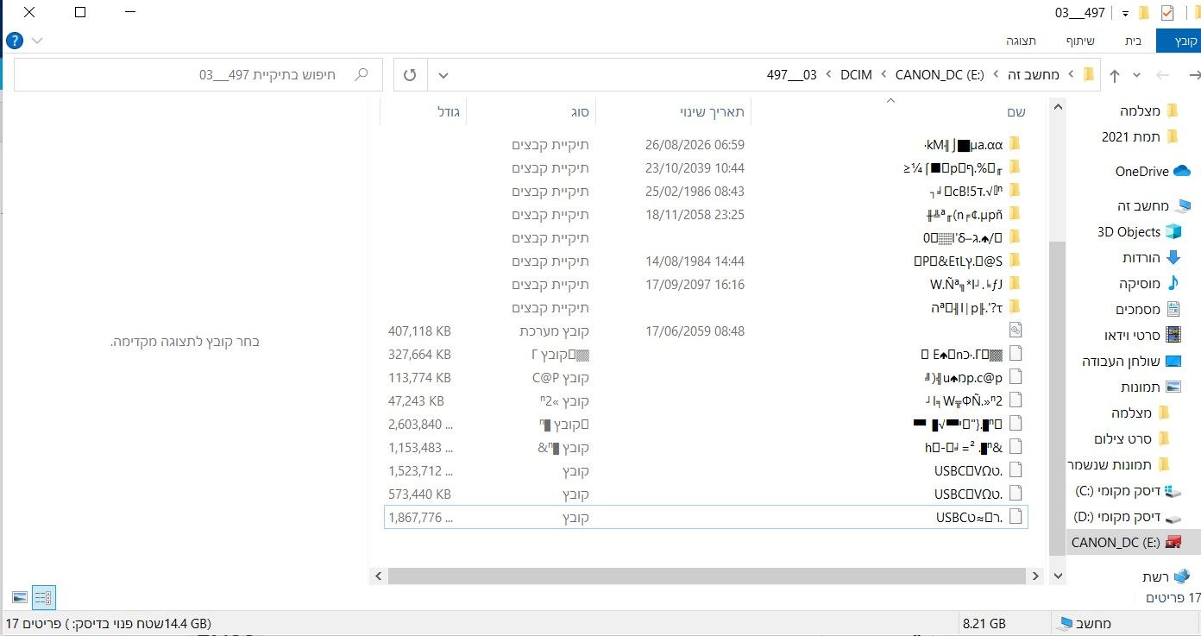Go up one level with the up arrow

[x=1114, y=75]
